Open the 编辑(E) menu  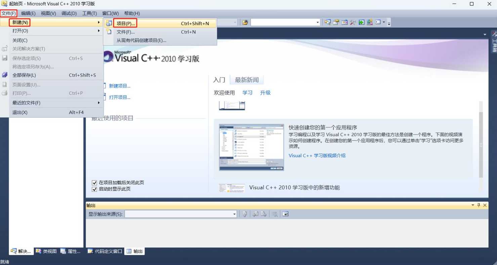click(28, 13)
